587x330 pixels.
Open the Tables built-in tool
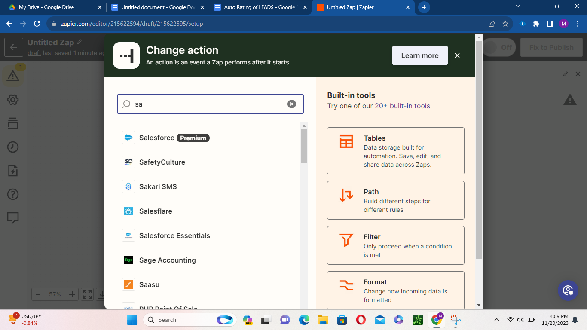[396, 151]
